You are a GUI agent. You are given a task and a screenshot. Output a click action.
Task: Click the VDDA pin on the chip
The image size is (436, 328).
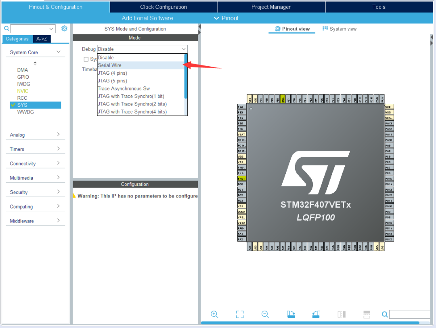pos(242,223)
